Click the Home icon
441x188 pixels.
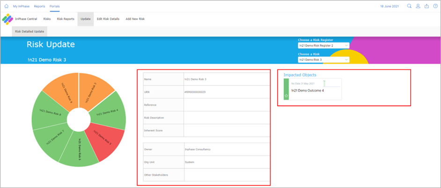pyautogui.click(x=6, y=6)
